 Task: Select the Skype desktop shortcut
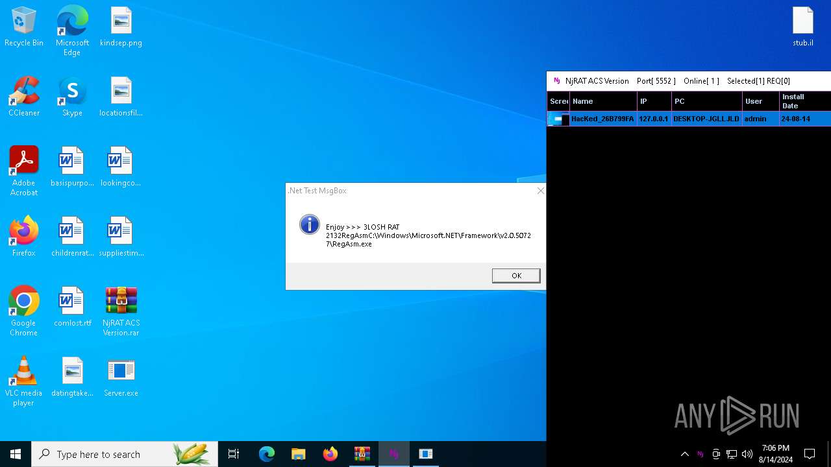point(72,97)
